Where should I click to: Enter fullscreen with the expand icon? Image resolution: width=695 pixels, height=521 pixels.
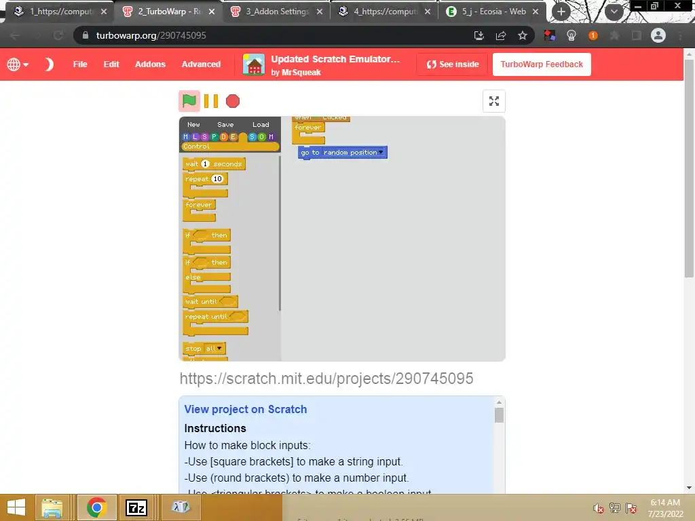494,101
